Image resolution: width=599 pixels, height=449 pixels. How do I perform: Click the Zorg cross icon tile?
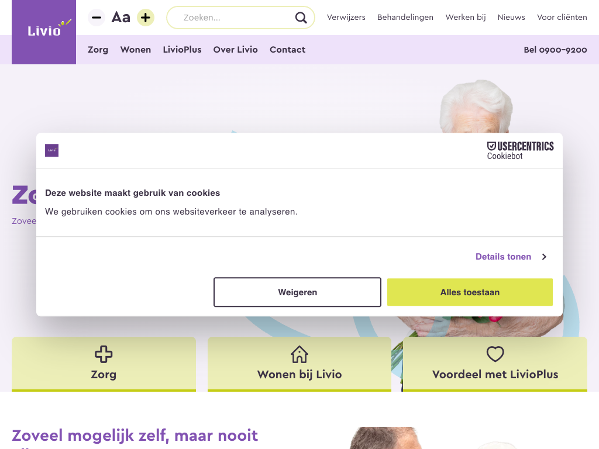(104, 354)
